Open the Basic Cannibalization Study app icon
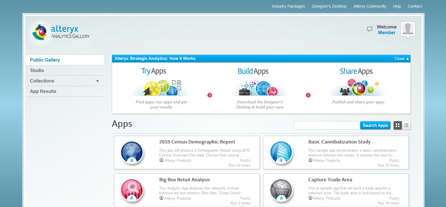 (281, 152)
